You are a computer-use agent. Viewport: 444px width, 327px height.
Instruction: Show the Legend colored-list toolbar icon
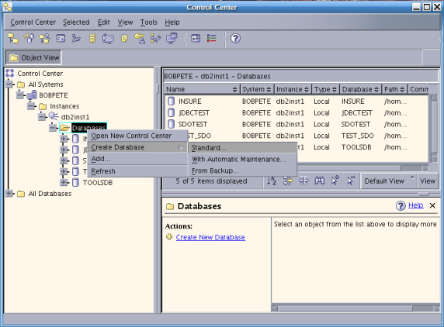coord(212,38)
